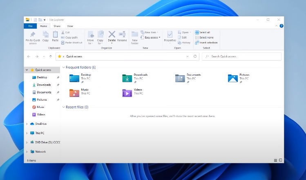Click Pin to Quick access icon
This screenshot has width=306, height=180.
coord(33,35)
